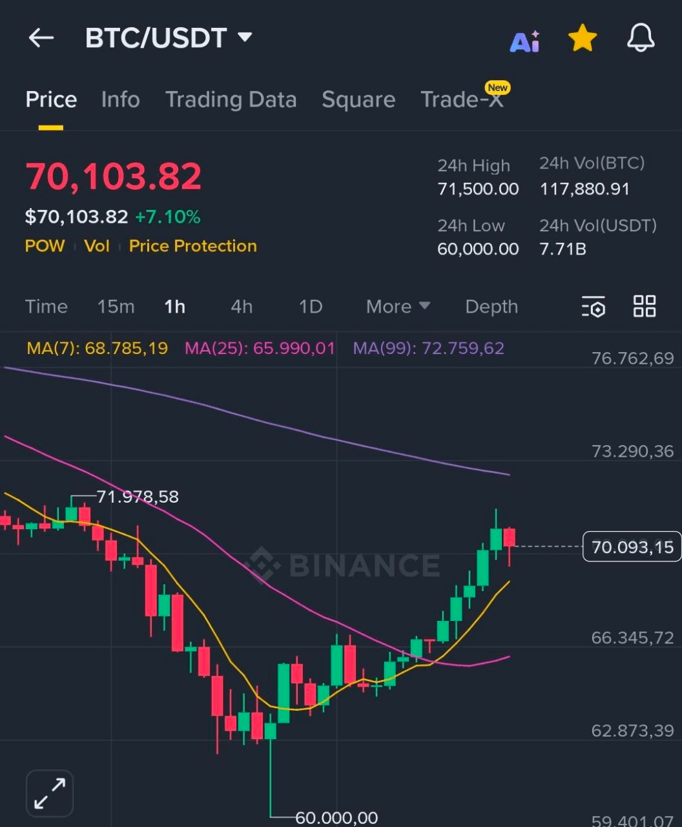This screenshot has height=827, width=682.
Task: Expand chart to fullscreen
Action: 50,793
